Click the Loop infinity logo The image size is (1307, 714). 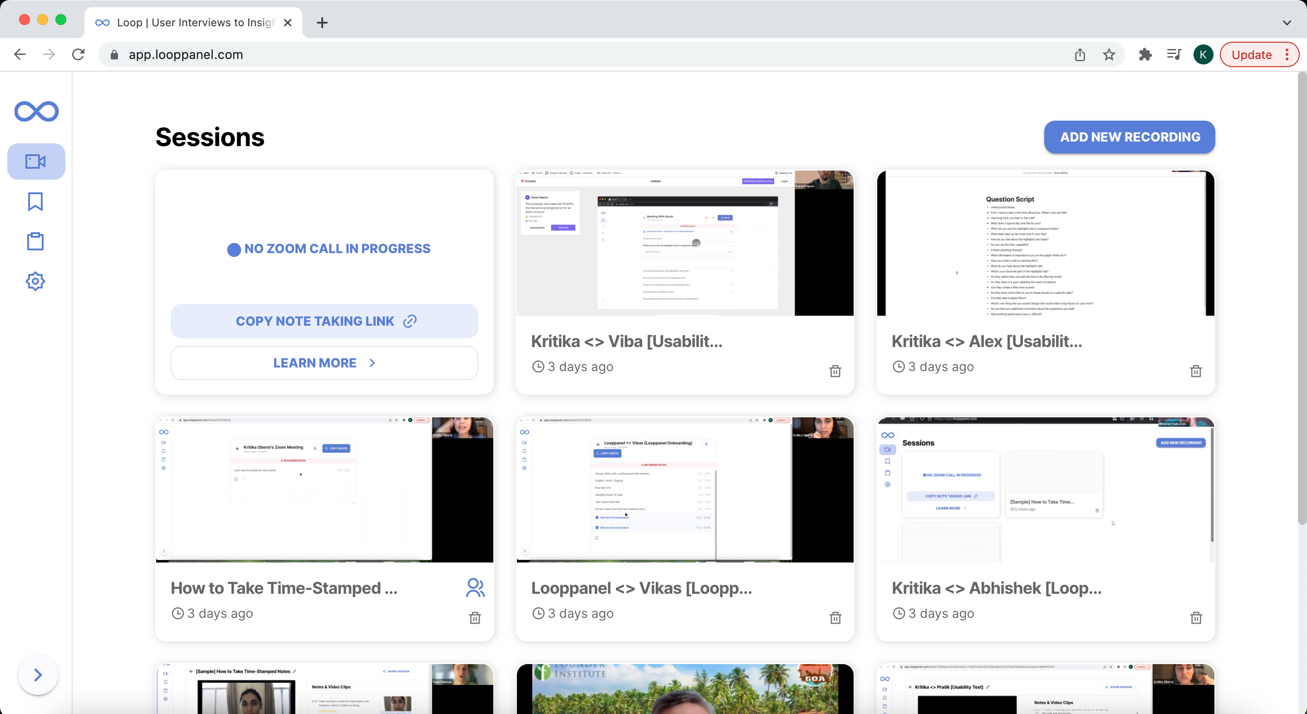[36, 111]
